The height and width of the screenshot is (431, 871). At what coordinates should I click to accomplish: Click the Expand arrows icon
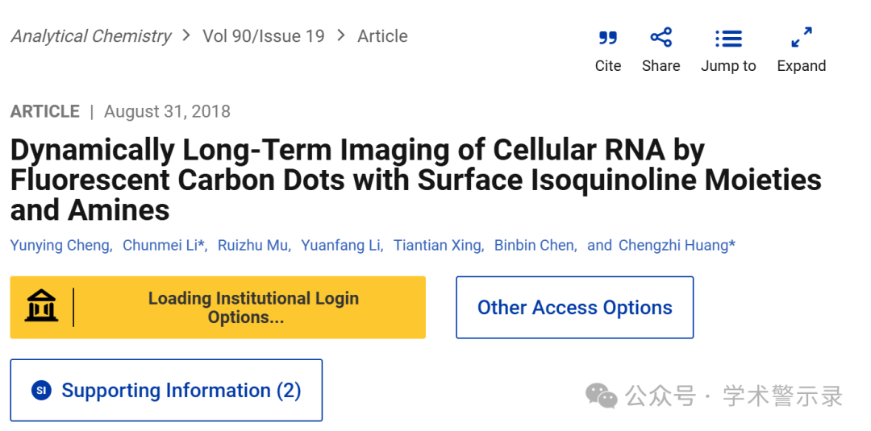point(802,37)
